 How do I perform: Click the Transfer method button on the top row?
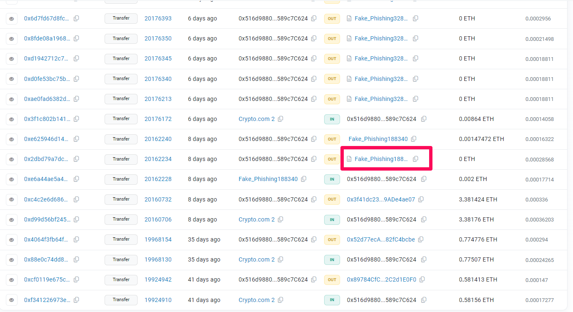click(x=121, y=18)
